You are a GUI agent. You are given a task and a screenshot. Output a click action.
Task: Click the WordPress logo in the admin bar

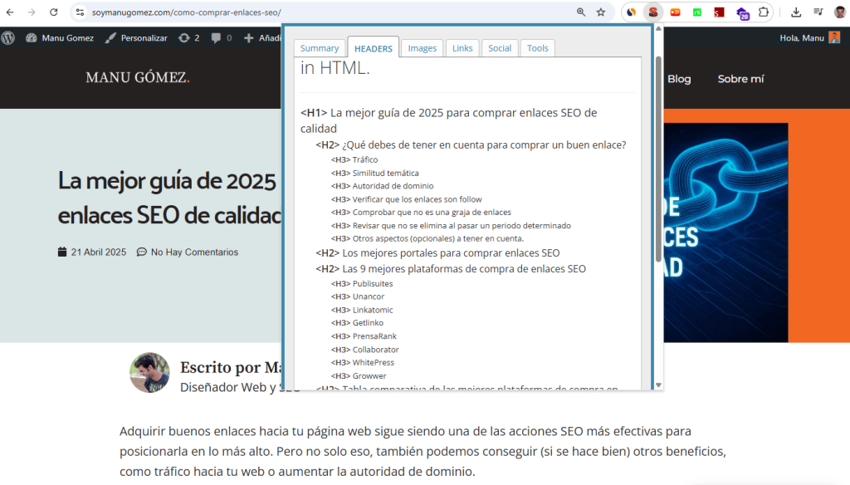click(x=8, y=38)
